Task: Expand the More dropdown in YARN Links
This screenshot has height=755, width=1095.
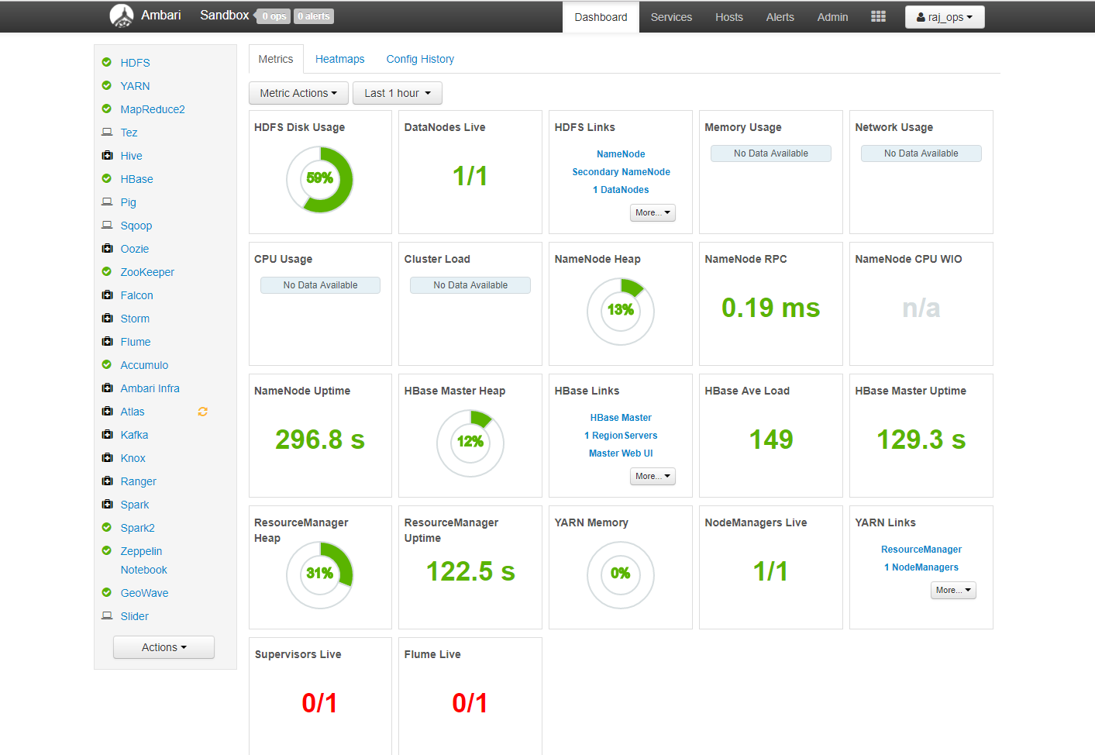Action: [x=953, y=590]
